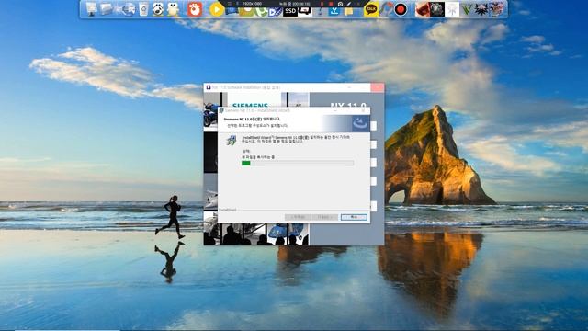Click the installer computer icon in the wizard
The width and height of the screenshot is (588, 331).
(232, 141)
